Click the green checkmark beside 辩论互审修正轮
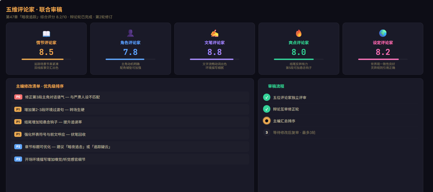433x192 pixels. coord(267,109)
